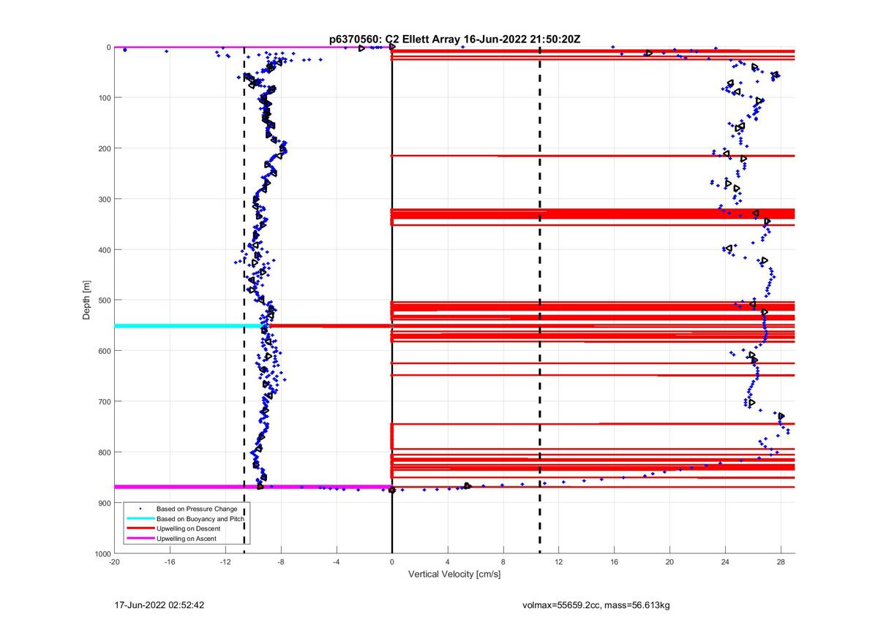Viewport: 878px width, 622px height.
Task: Click legend entry 'Based on Buoyancy and Pitch'
Action: tap(200, 518)
